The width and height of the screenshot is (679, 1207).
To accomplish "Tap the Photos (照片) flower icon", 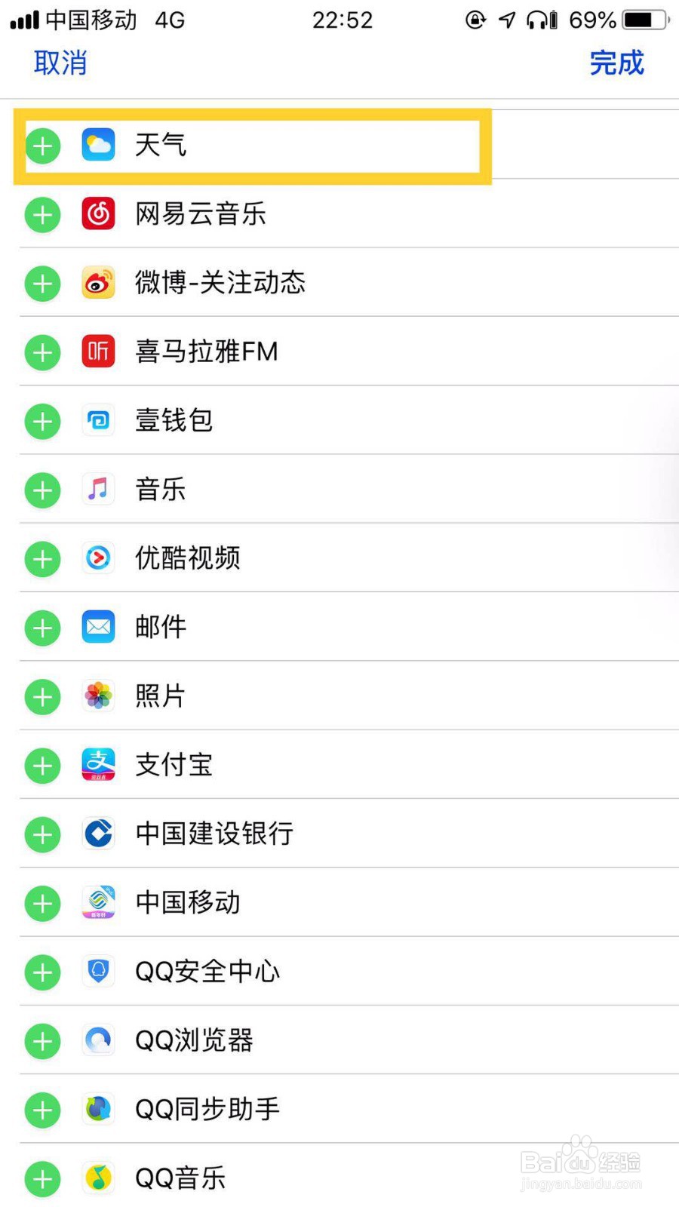I will 98,696.
